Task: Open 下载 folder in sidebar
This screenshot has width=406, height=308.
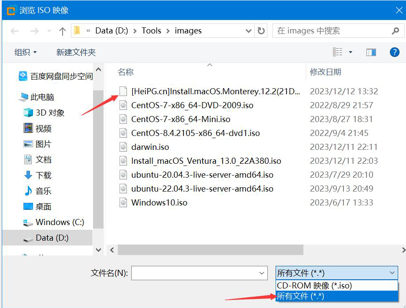Action: 37,175
